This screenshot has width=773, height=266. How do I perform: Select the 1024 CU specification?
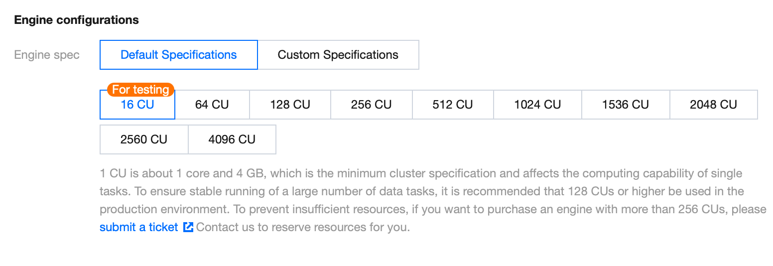pos(537,105)
